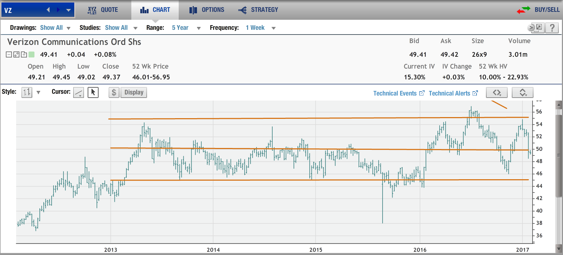The height and width of the screenshot is (255, 563).
Task: Click the compare symbols icon beside minus
Action: [x=16, y=55]
